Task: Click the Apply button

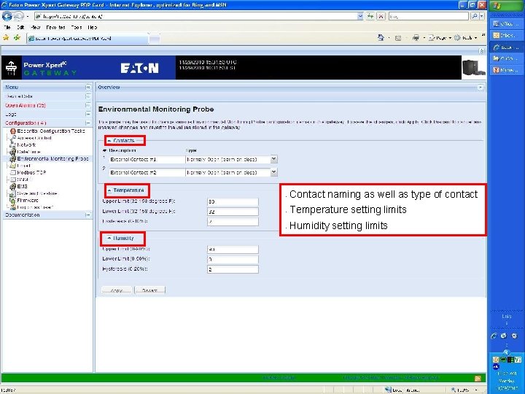Action: point(117,290)
